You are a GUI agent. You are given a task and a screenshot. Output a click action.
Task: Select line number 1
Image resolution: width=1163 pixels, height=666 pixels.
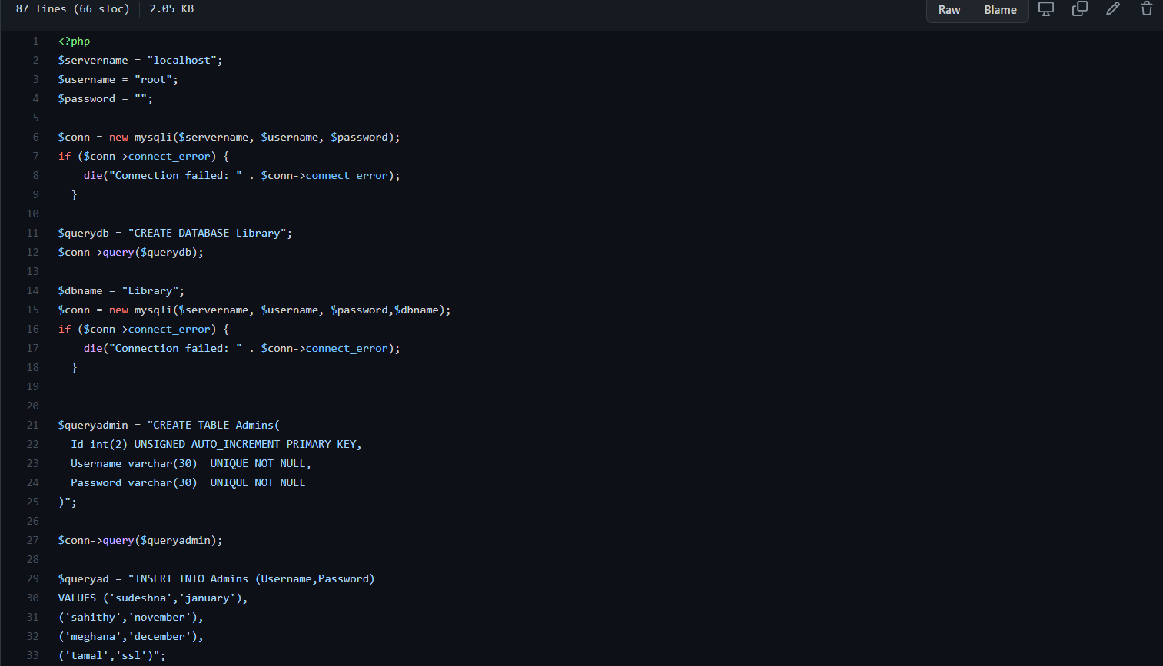[x=35, y=41]
